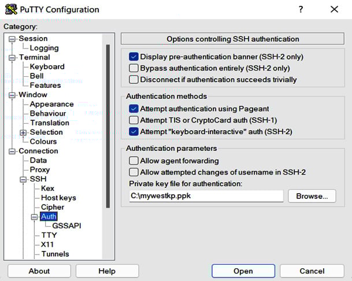Click the Help button
352x281 pixels.
[x=107, y=271]
